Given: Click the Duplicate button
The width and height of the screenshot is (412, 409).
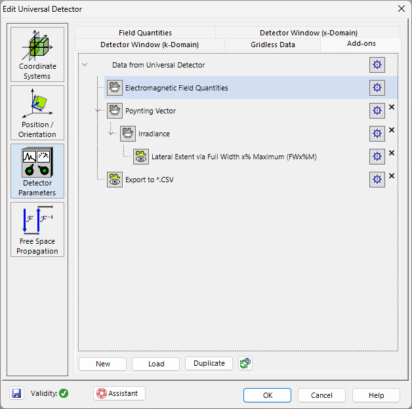Looking at the screenshot, I should tap(209, 363).
